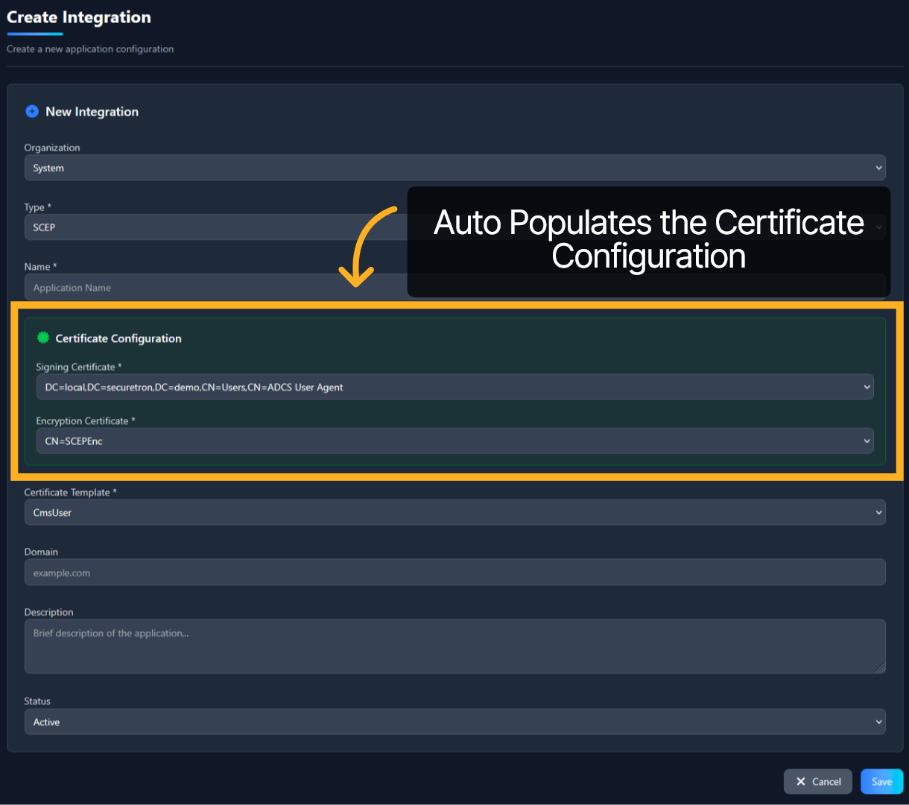This screenshot has width=909, height=805.
Task: Open the Status dropdown set to Active
Action: click(454, 722)
